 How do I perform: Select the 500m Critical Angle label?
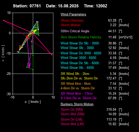point(75,31)
